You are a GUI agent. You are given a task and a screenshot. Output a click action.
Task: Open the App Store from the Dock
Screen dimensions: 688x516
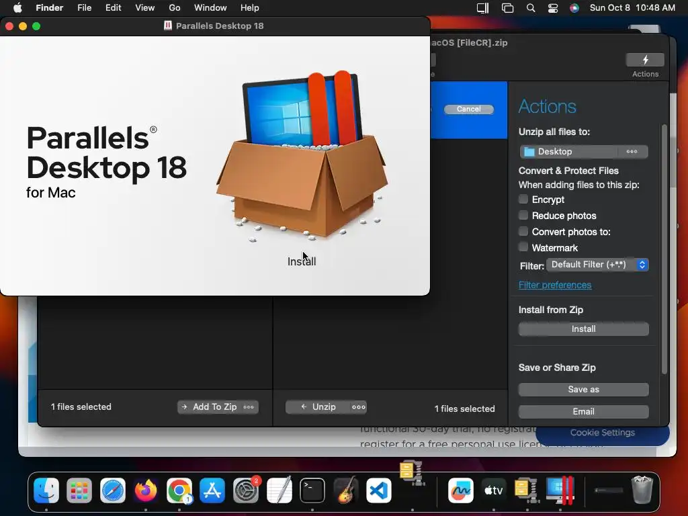pyautogui.click(x=212, y=490)
